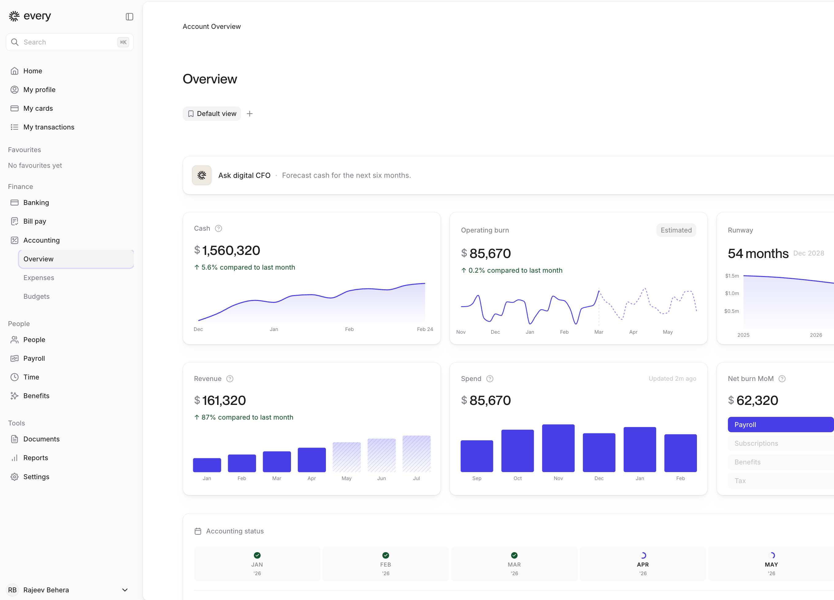Click the Documents icon

click(x=14, y=439)
